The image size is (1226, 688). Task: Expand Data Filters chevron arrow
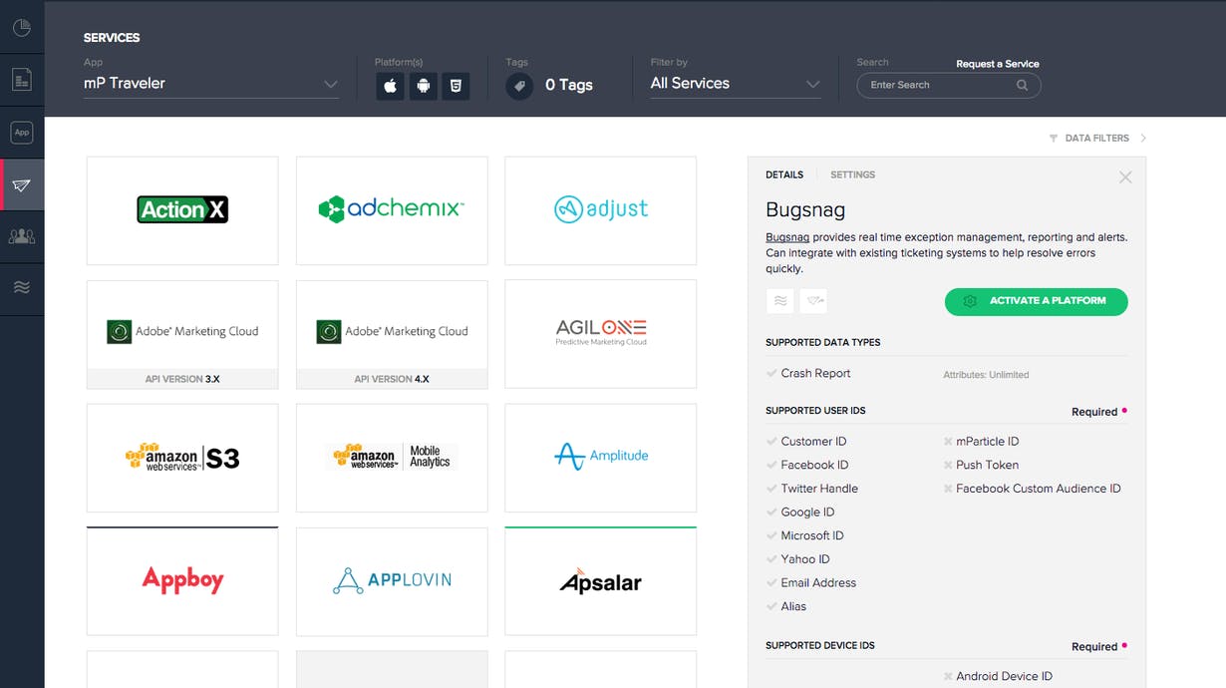click(1143, 139)
